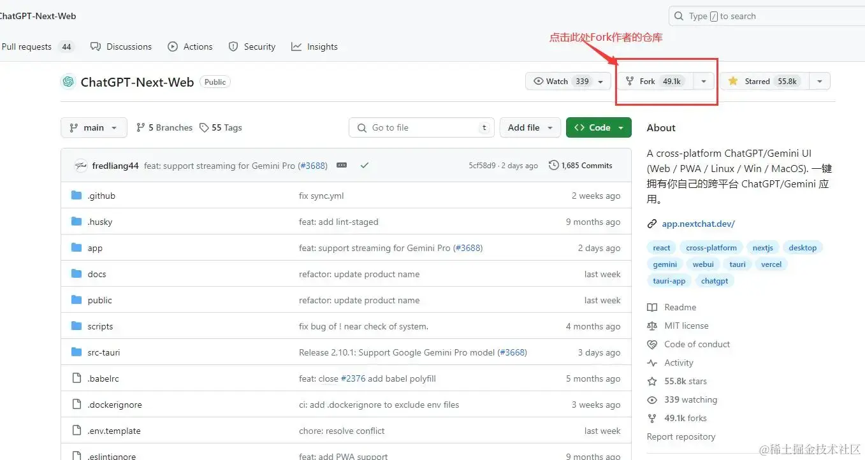
Task: Open the 55 Tags link
Action: pos(221,127)
